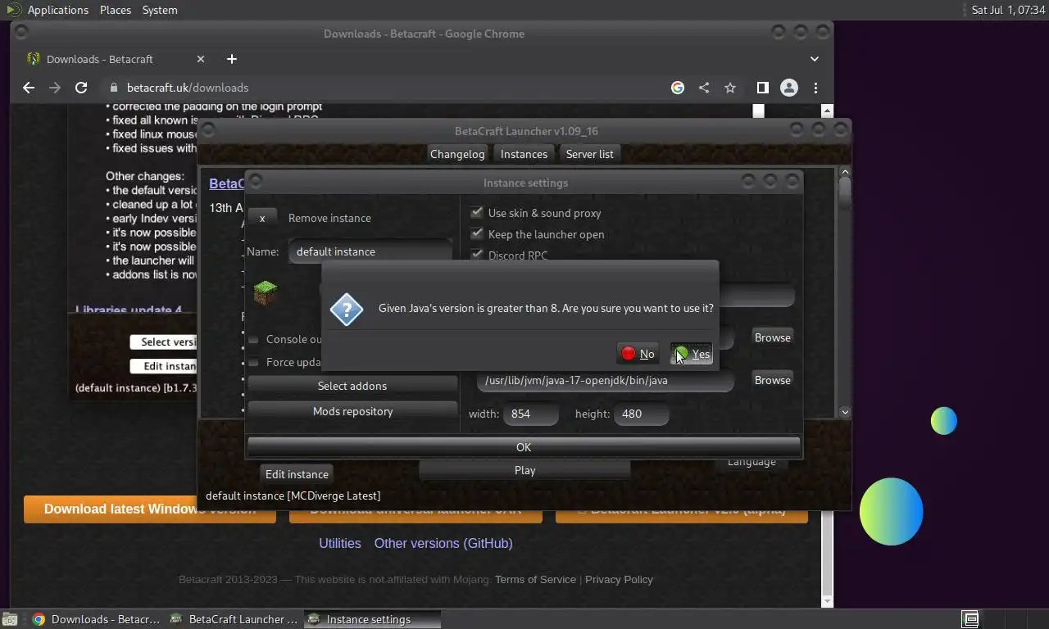Open Other versions (GitHub) link
Screen dimensions: 1049x629
443,543
